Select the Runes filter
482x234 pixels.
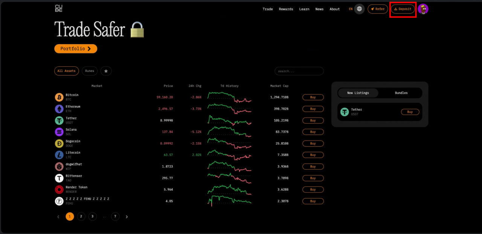[90, 71]
